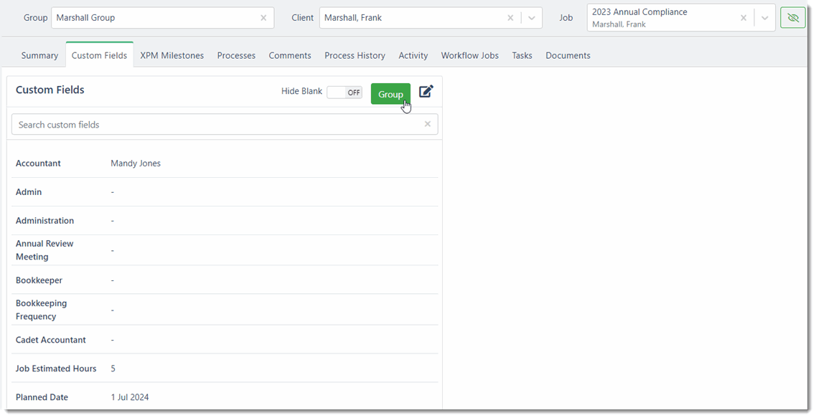Expand the Job dropdown chevron

click(764, 16)
